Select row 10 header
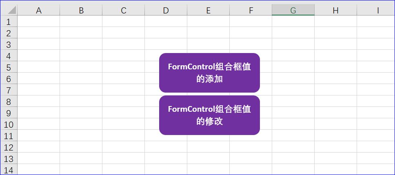Screen dimensions: 395x175 tap(9, 124)
